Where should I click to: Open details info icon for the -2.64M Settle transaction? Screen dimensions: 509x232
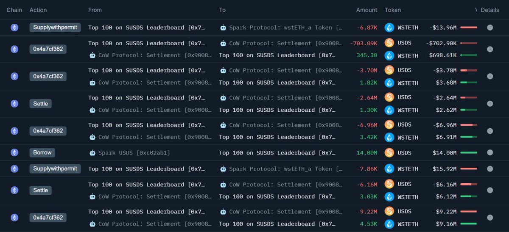(x=490, y=103)
